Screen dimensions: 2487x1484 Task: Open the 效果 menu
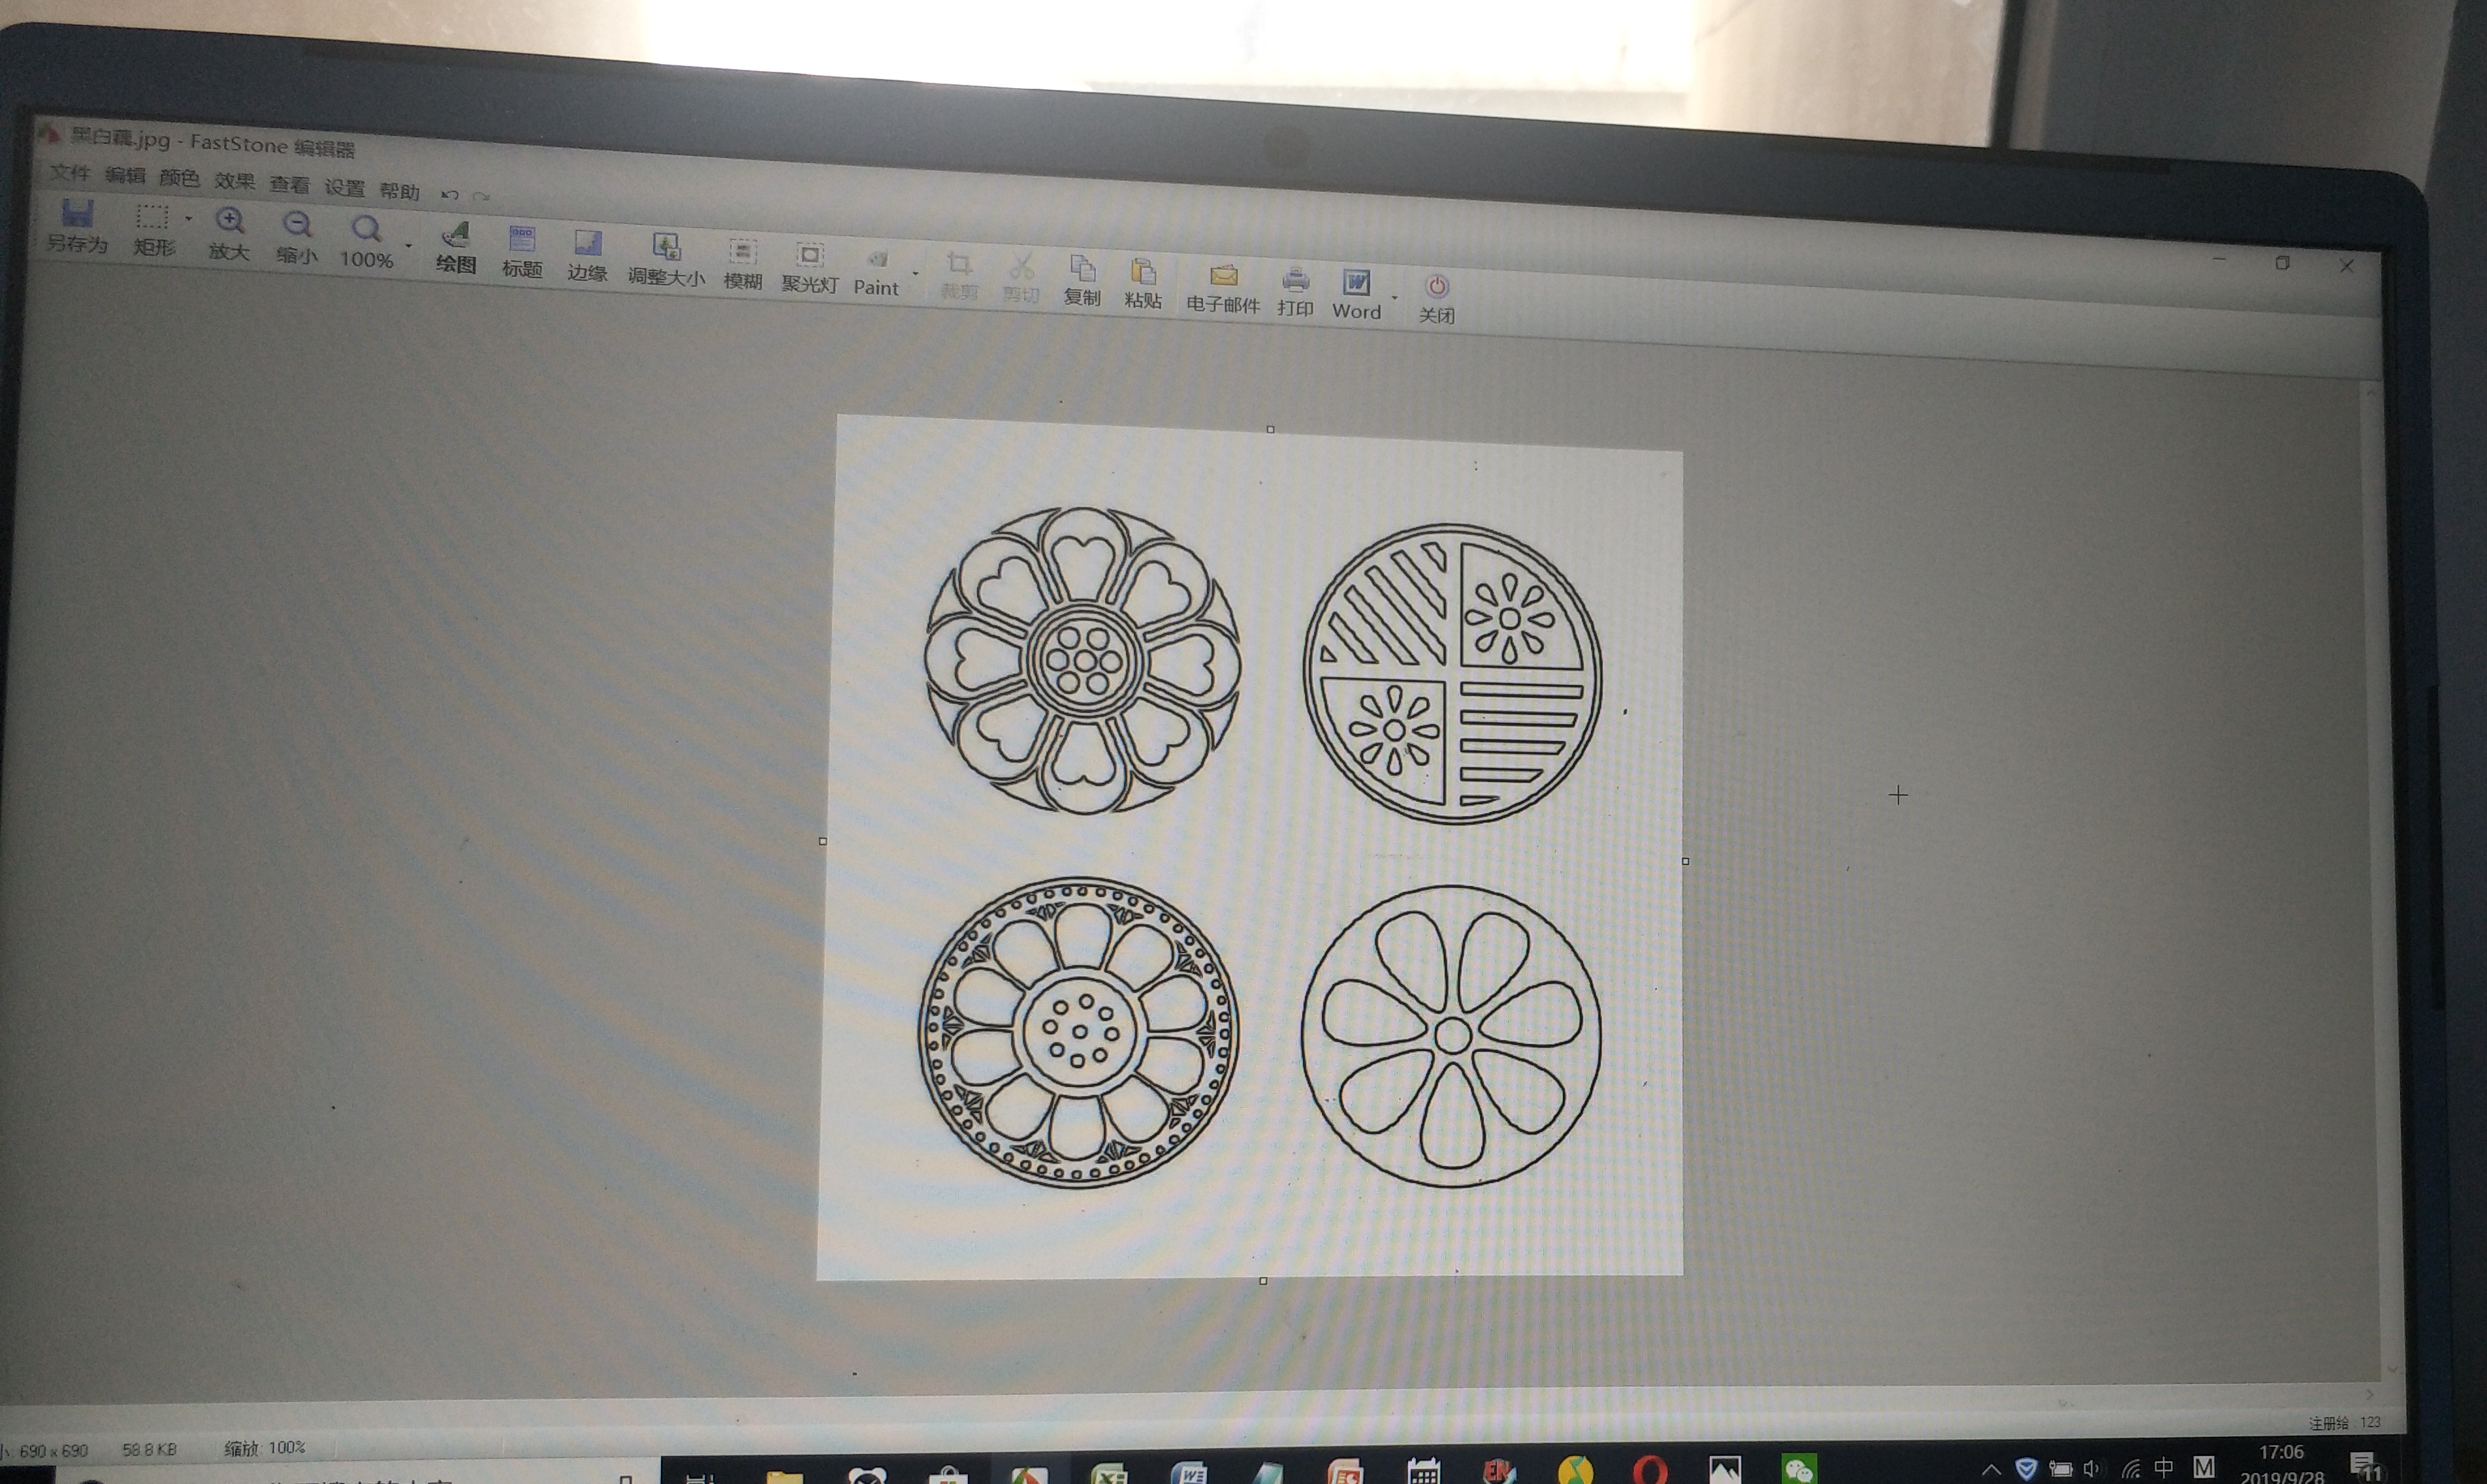tap(235, 182)
